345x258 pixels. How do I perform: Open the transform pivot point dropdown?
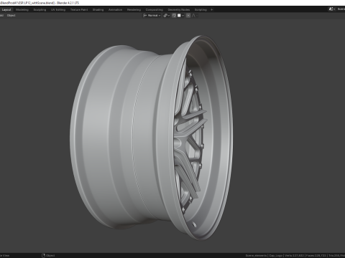[167, 16]
